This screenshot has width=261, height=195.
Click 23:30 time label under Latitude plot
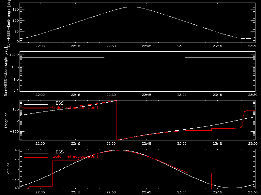(253, 192)
